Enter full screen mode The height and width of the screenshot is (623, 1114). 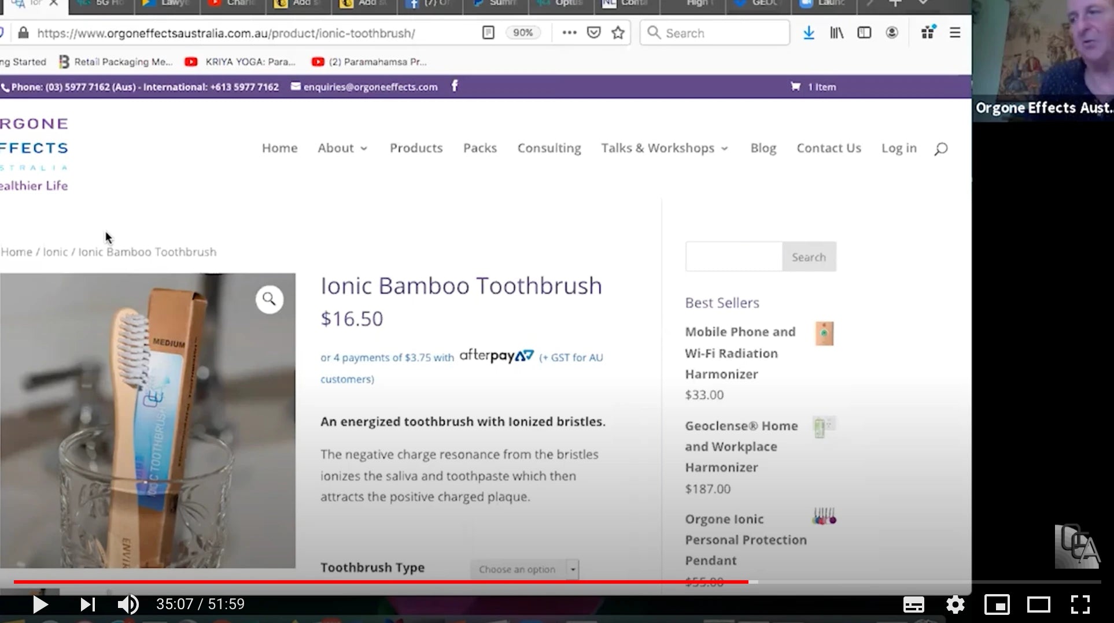(1080, 605)
